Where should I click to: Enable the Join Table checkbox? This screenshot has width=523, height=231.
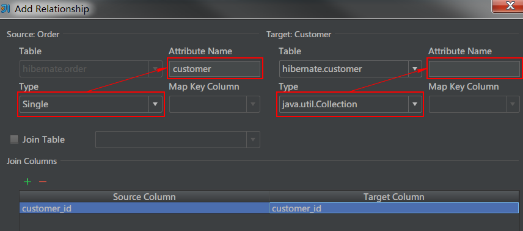pos(14,140)
